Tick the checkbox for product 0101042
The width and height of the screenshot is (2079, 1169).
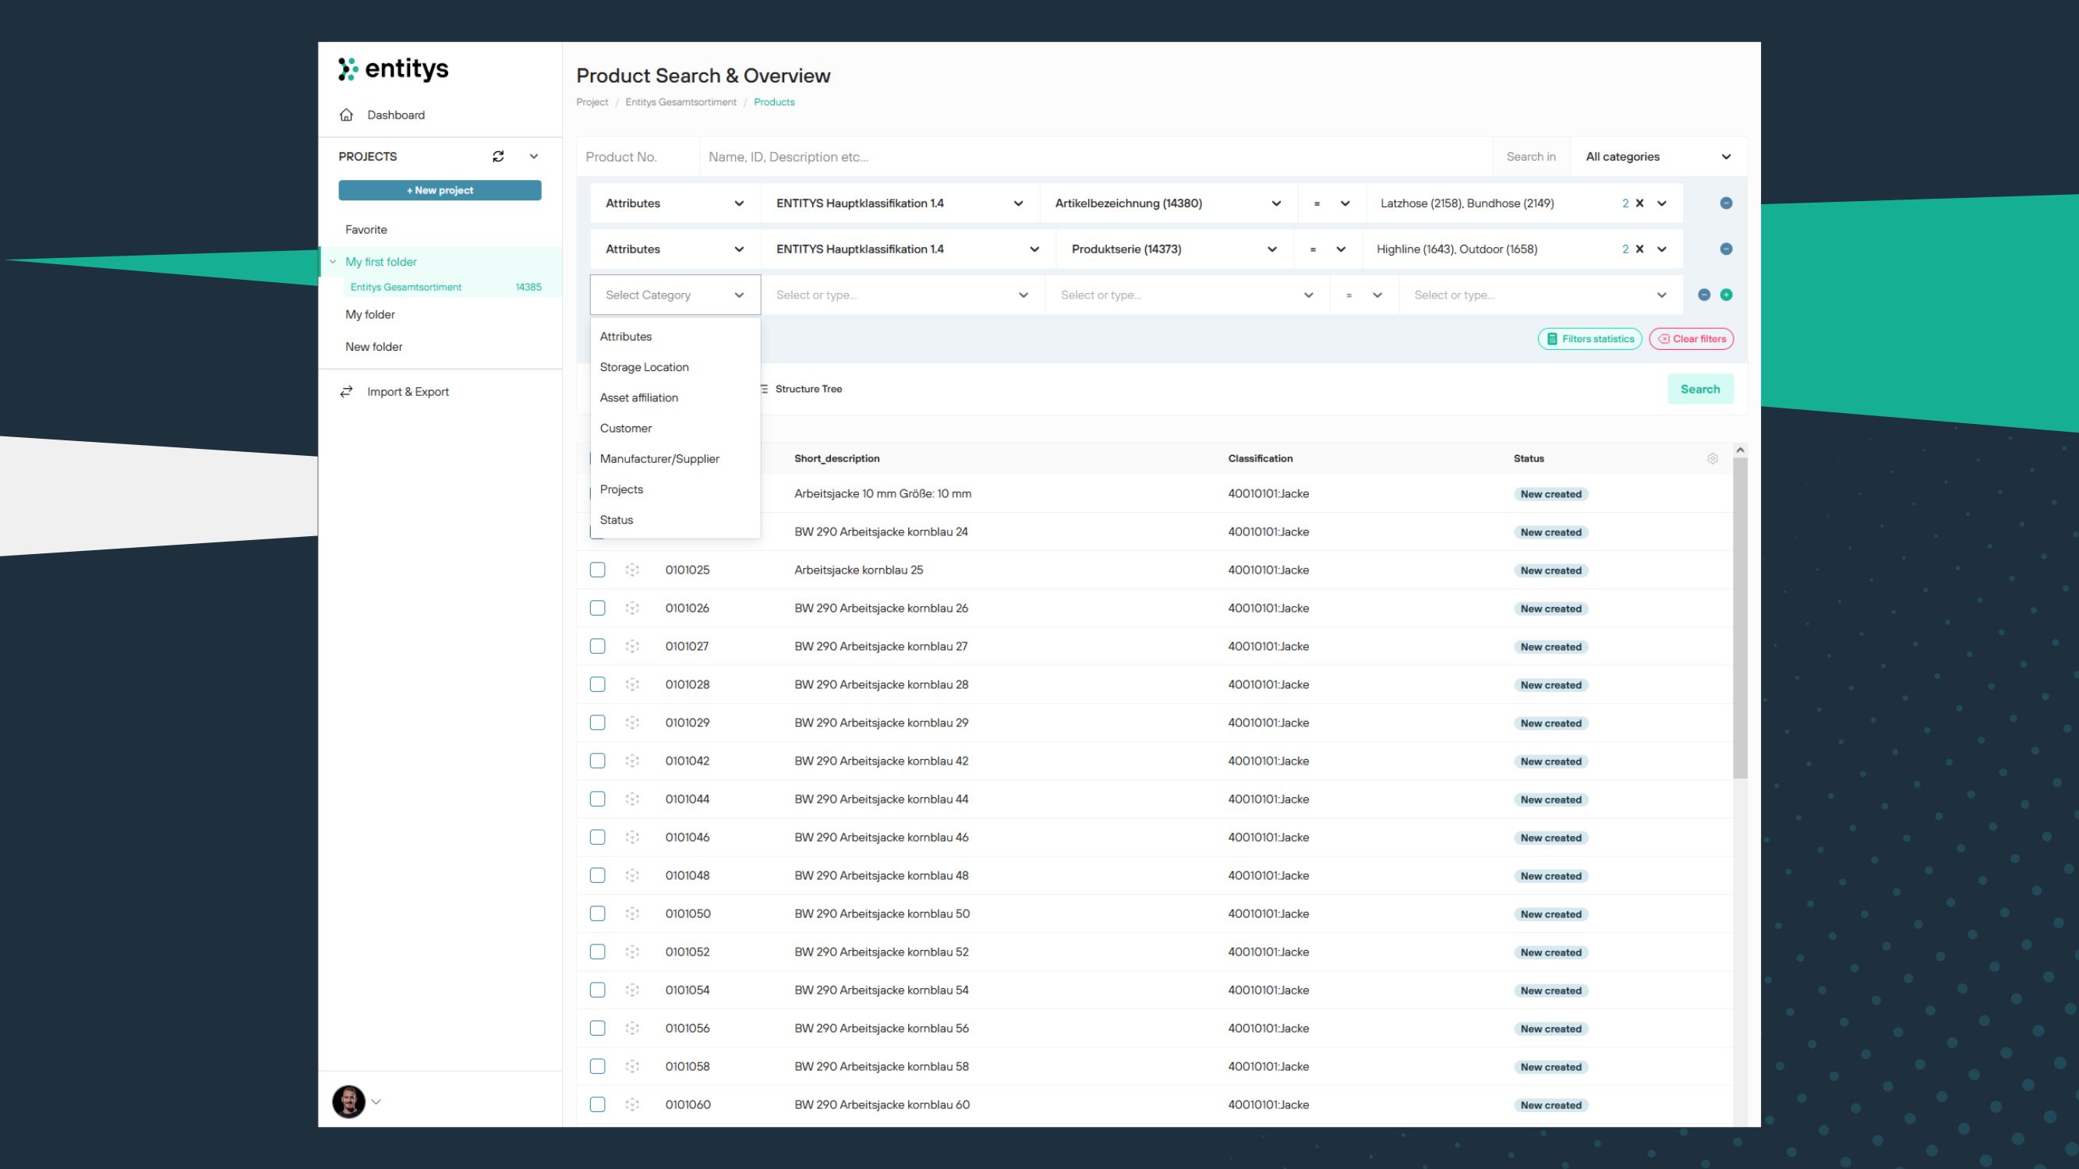[x=597, y=761]
